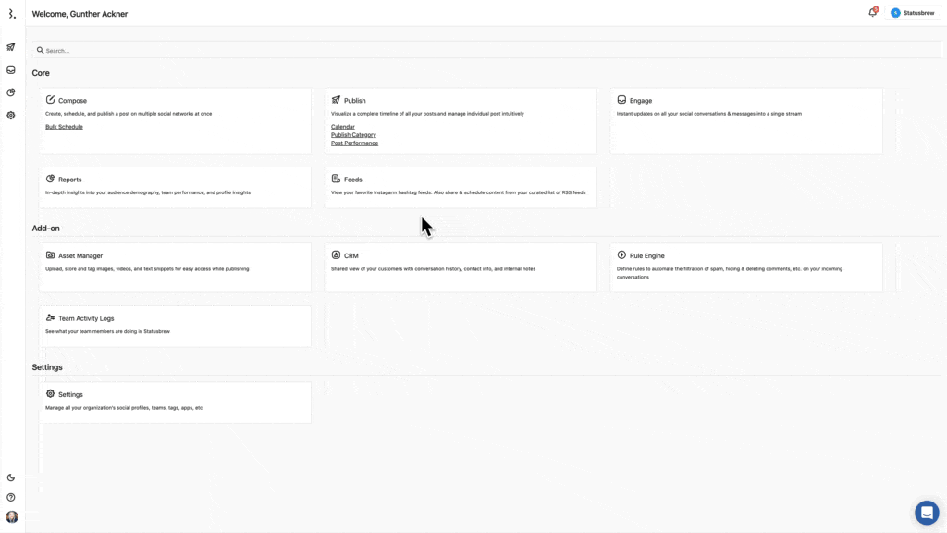Viewport: 947px width, 533px height.
Task: Open the Bulk Schedule link
Action: pyautogui.click(x=64, y=127)
